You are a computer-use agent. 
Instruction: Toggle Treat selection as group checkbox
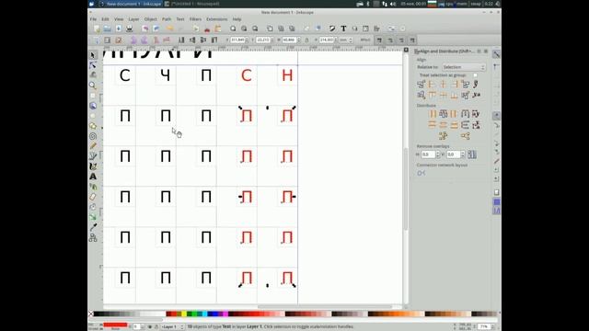coord(475,75)
